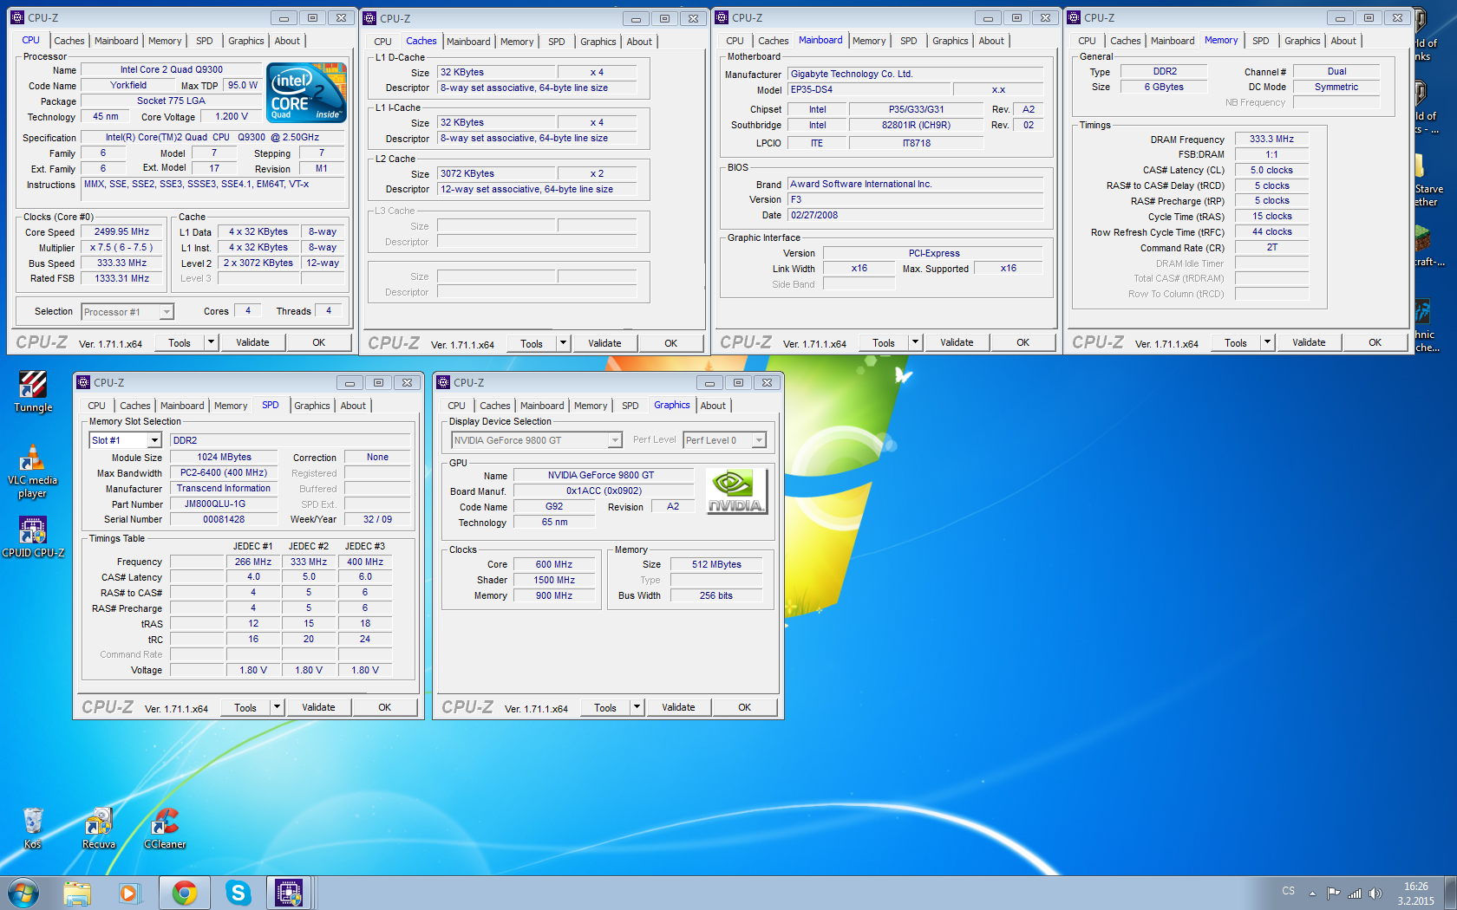Click the Cores value field

248,311
